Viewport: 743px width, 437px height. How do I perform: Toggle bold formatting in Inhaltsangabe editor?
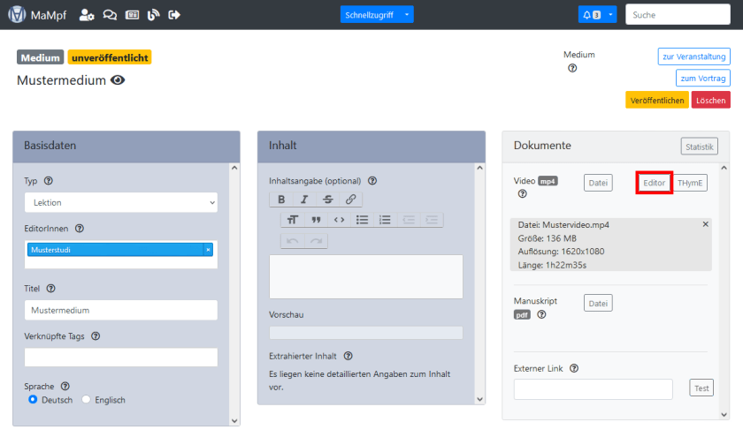281,200
